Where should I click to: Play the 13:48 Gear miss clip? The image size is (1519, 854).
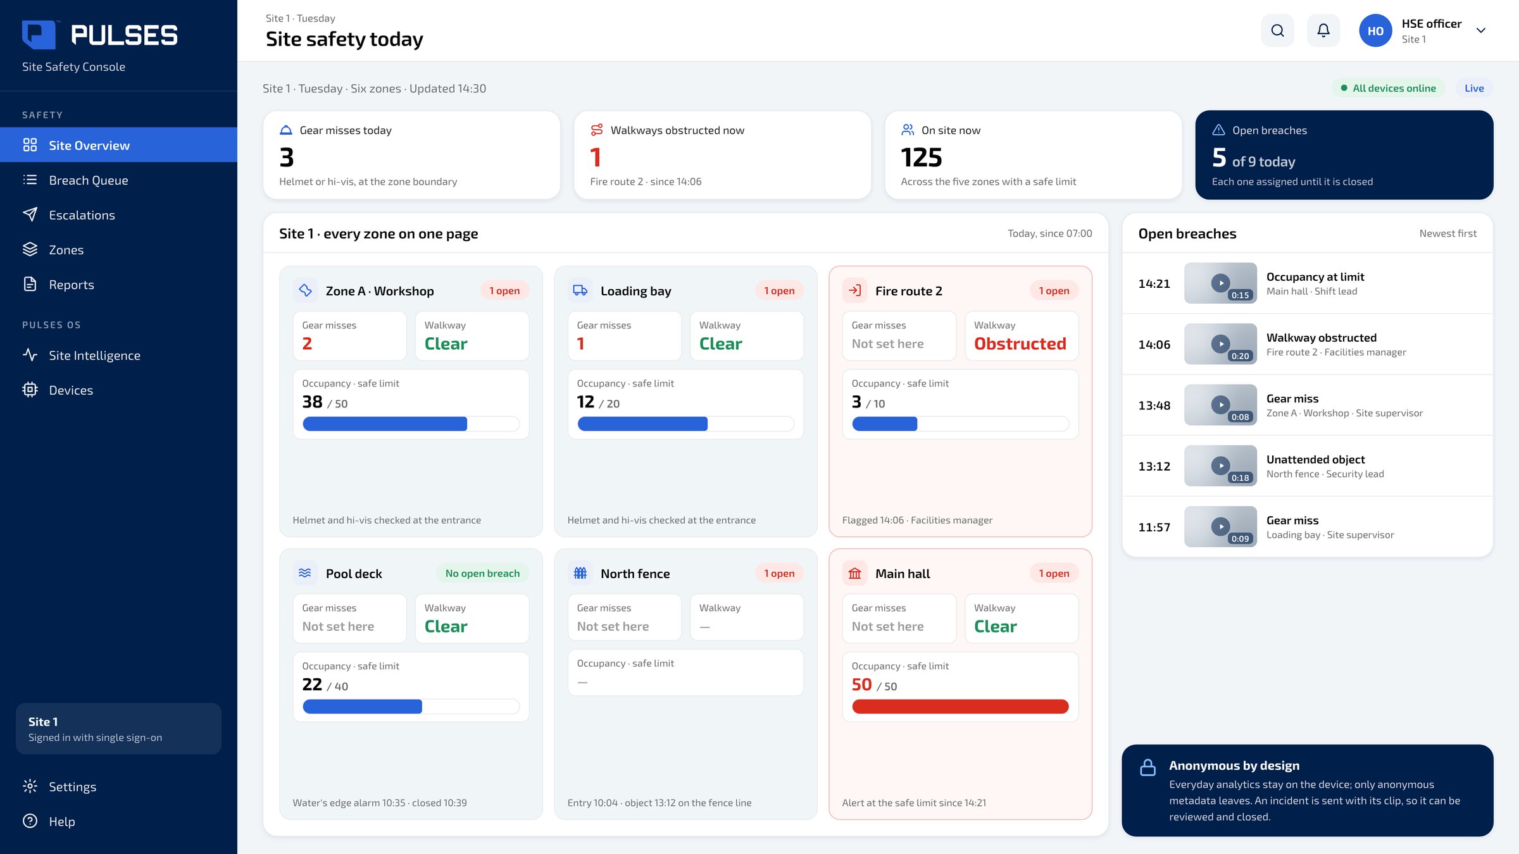1220,404
